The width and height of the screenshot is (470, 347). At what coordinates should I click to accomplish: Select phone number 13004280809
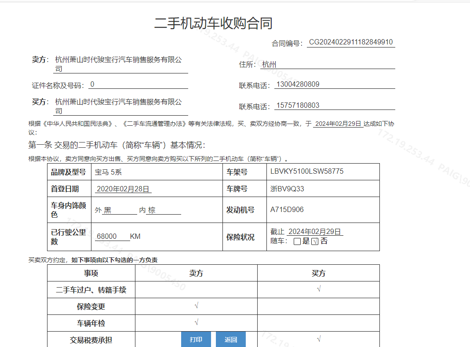[298, 84]
